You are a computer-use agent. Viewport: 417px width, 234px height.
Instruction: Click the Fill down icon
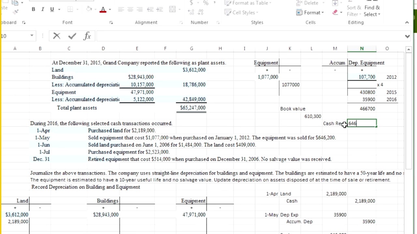coord(335,3)
